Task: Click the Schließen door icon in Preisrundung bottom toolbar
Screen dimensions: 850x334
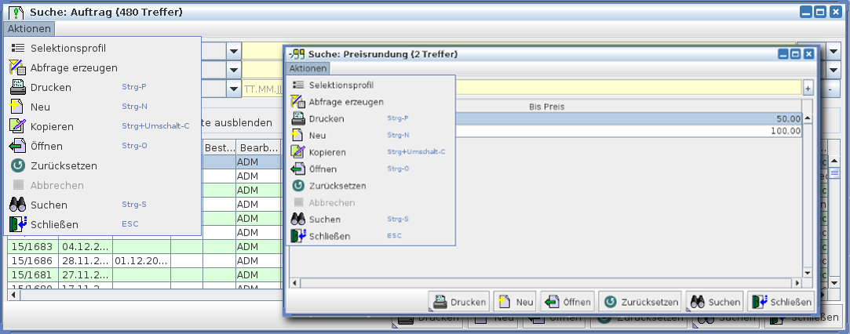Action: pos(758,302)
